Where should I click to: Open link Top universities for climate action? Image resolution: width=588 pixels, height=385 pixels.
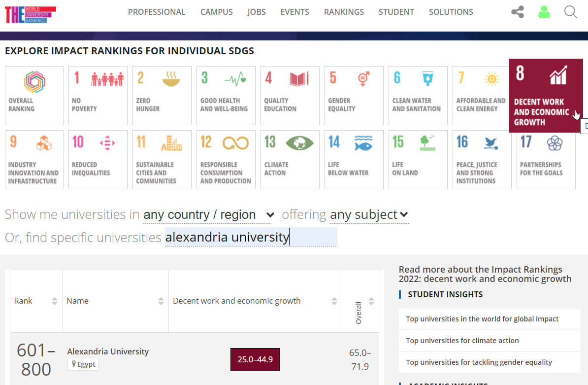click(x=462, y=340)
